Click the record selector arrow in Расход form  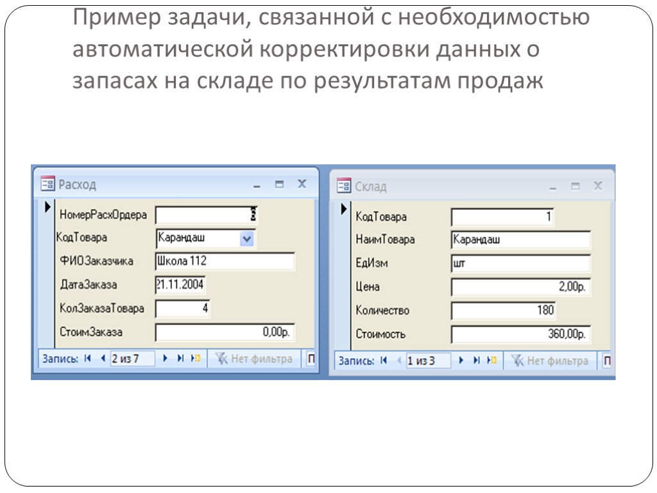pyautogui.click(x=47, y=207)
